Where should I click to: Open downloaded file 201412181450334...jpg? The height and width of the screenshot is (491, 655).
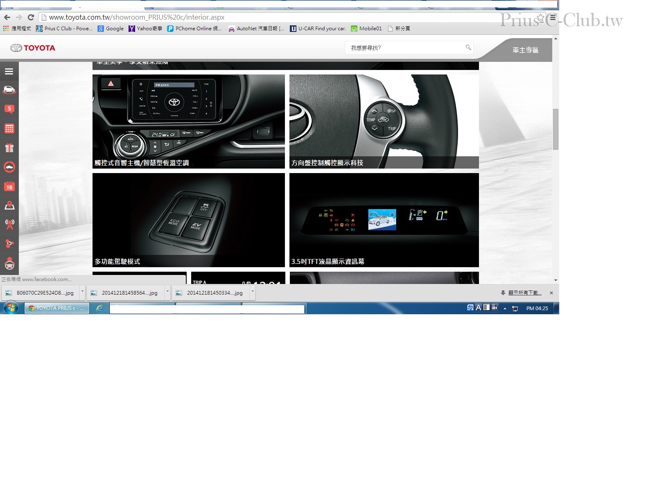click(x=211, y=293)
